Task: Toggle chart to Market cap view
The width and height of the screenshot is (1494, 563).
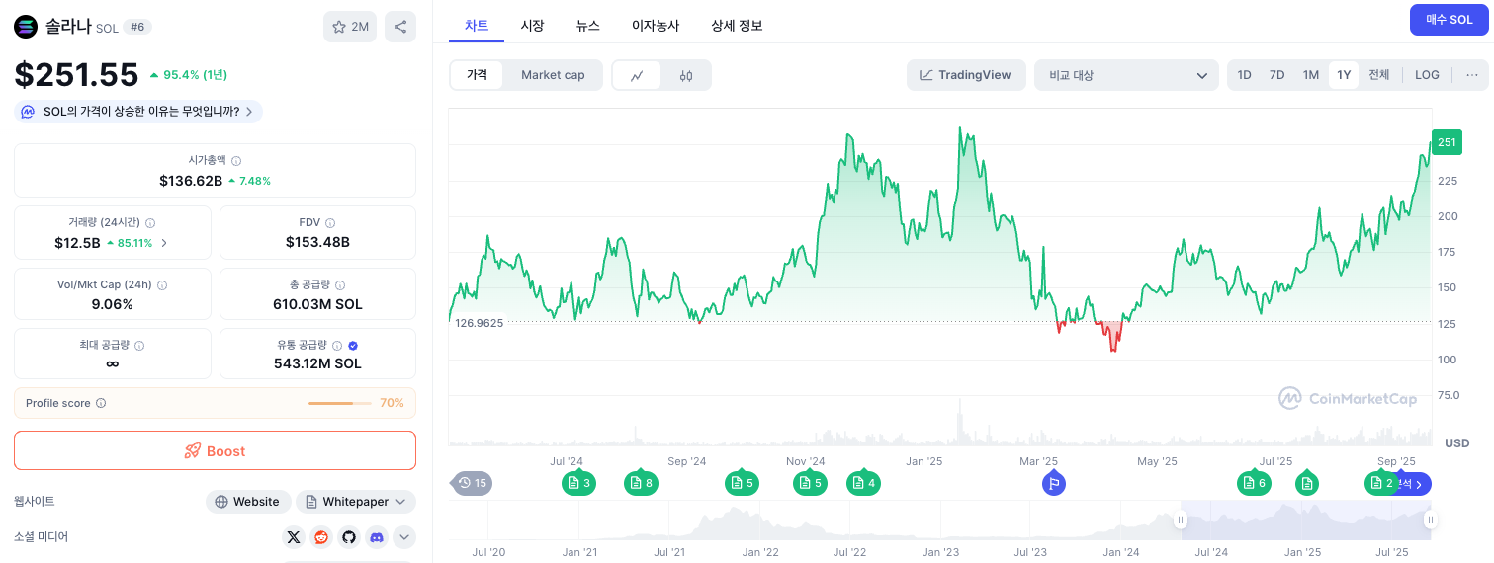Action: click(x=553, y=75)
